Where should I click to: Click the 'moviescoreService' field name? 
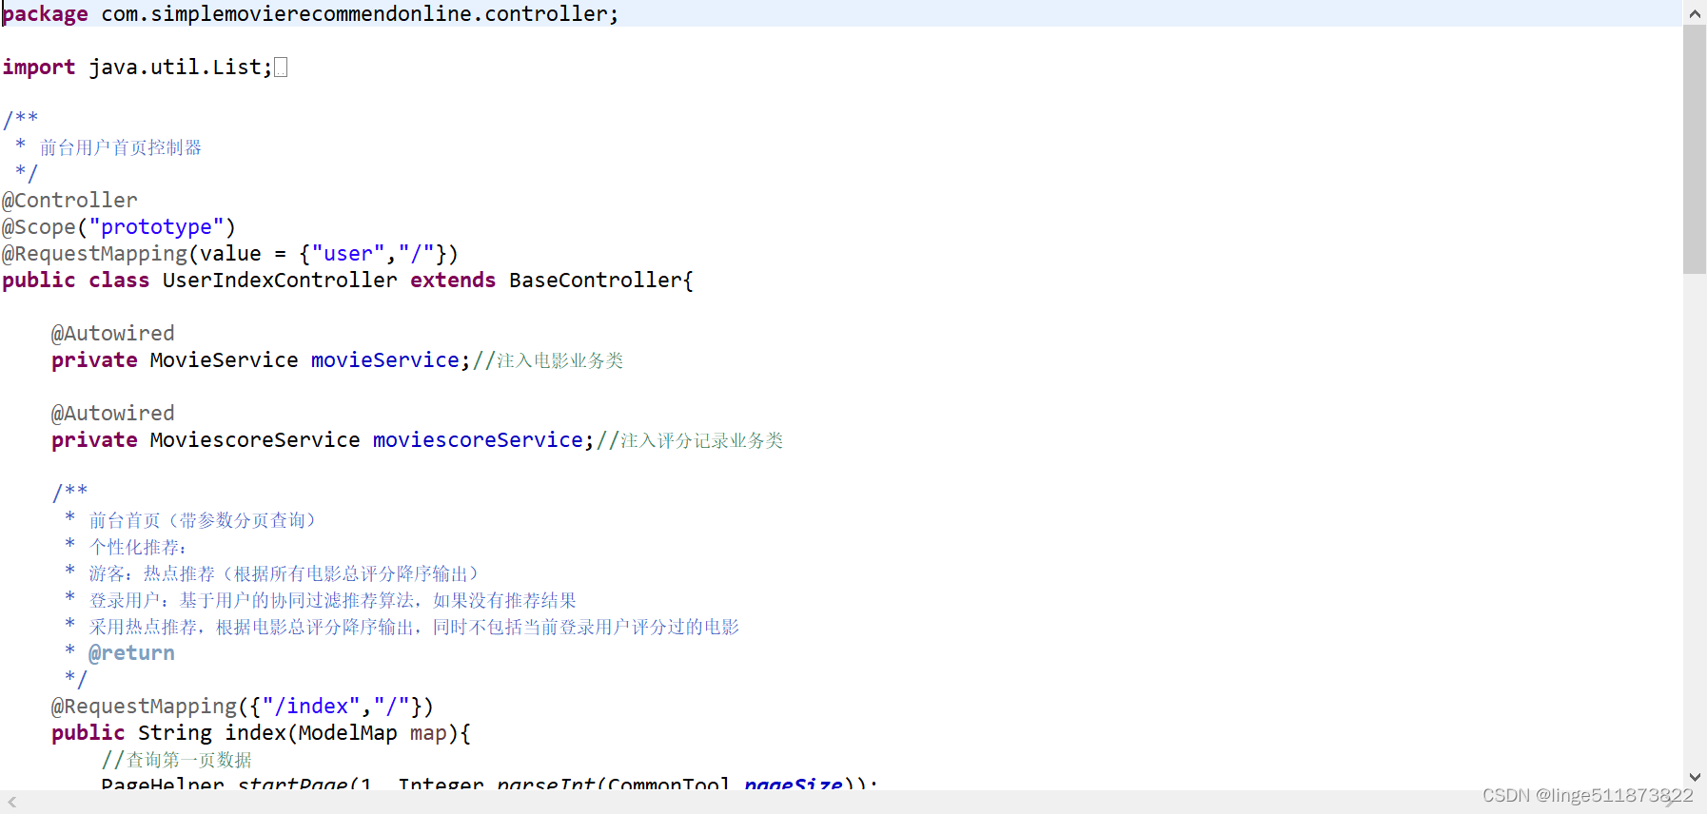click(x=478, y=440)
